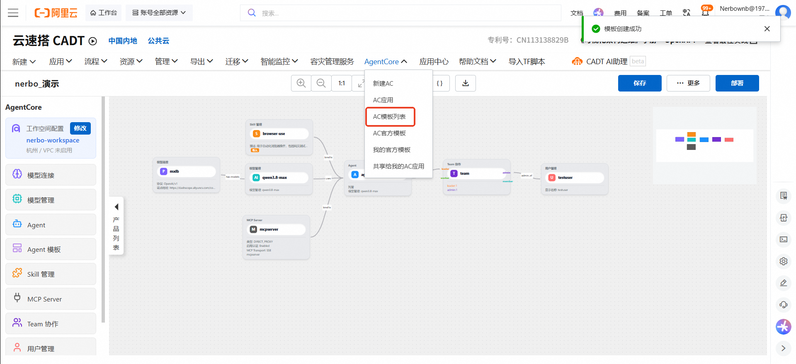Image resolution: width=796 pixels, height=364 pixels.
Task: Open 应用中心 menu item
Action: click(434, 62)
